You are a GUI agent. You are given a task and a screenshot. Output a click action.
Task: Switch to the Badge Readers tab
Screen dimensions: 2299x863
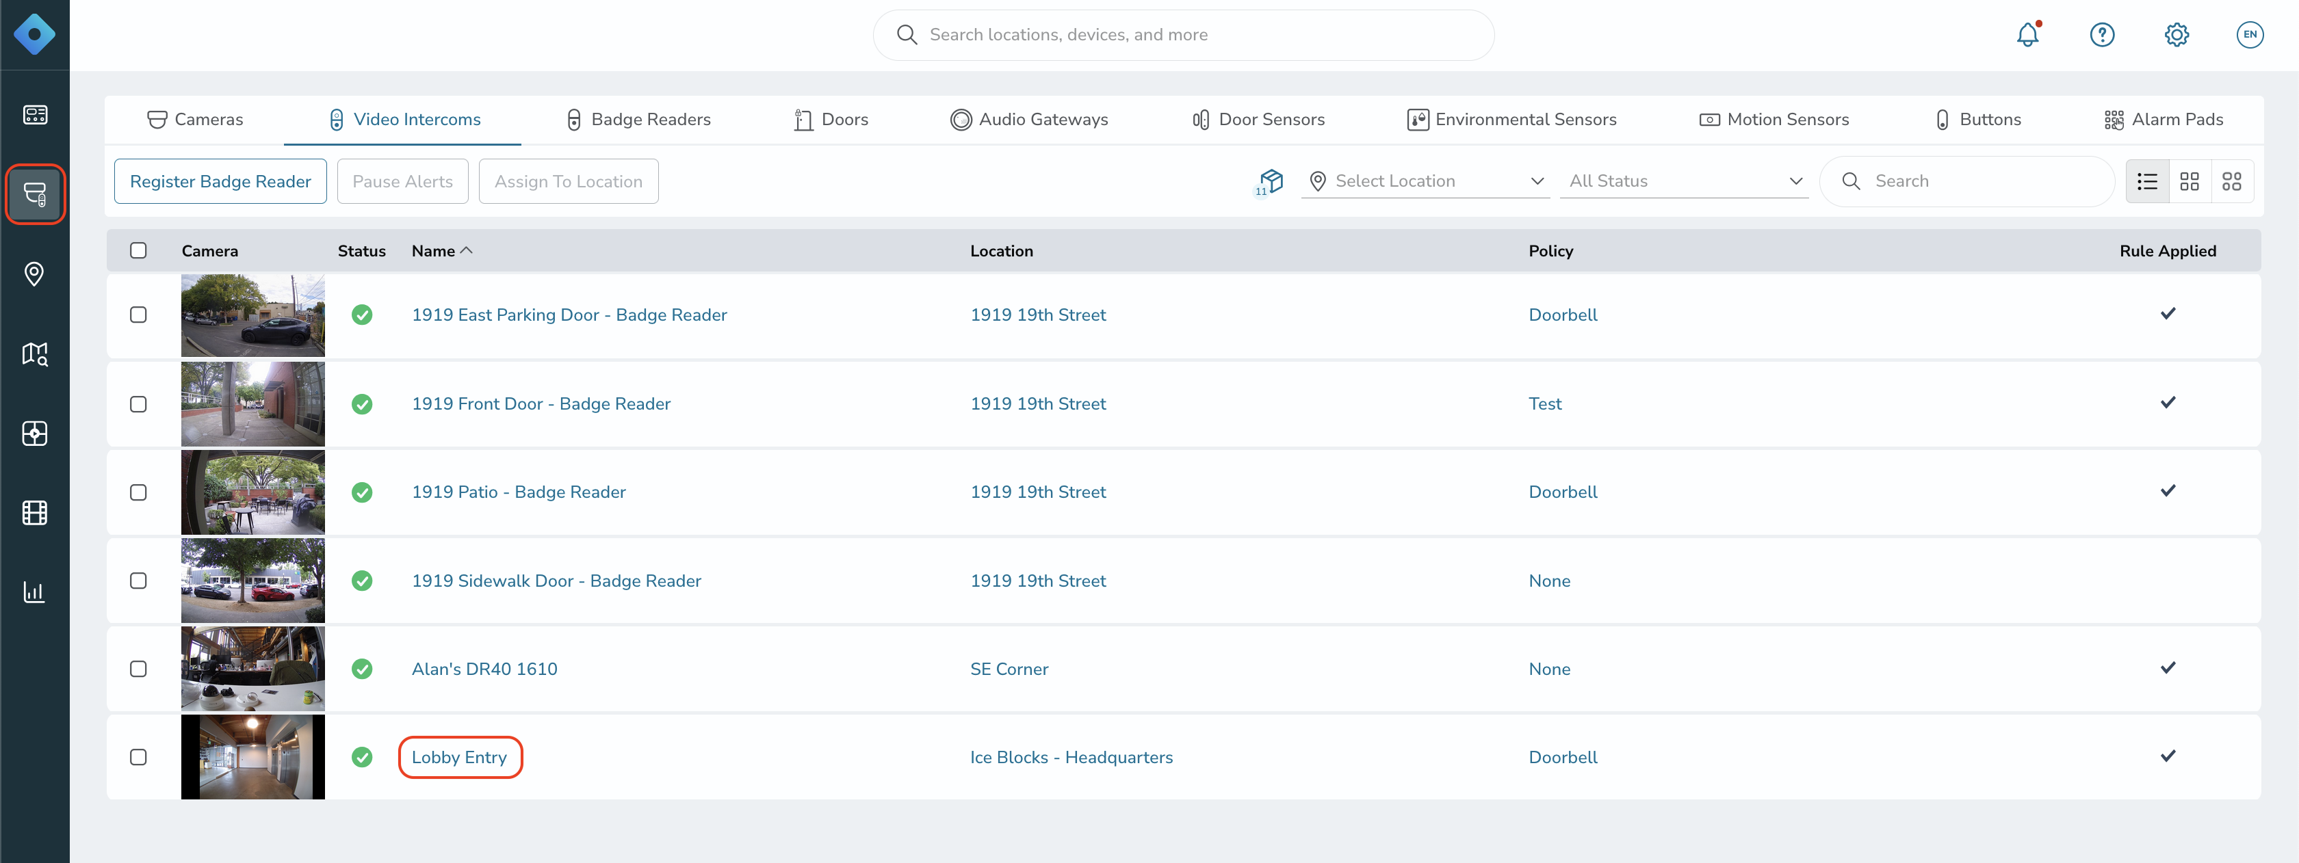point(638,120)
